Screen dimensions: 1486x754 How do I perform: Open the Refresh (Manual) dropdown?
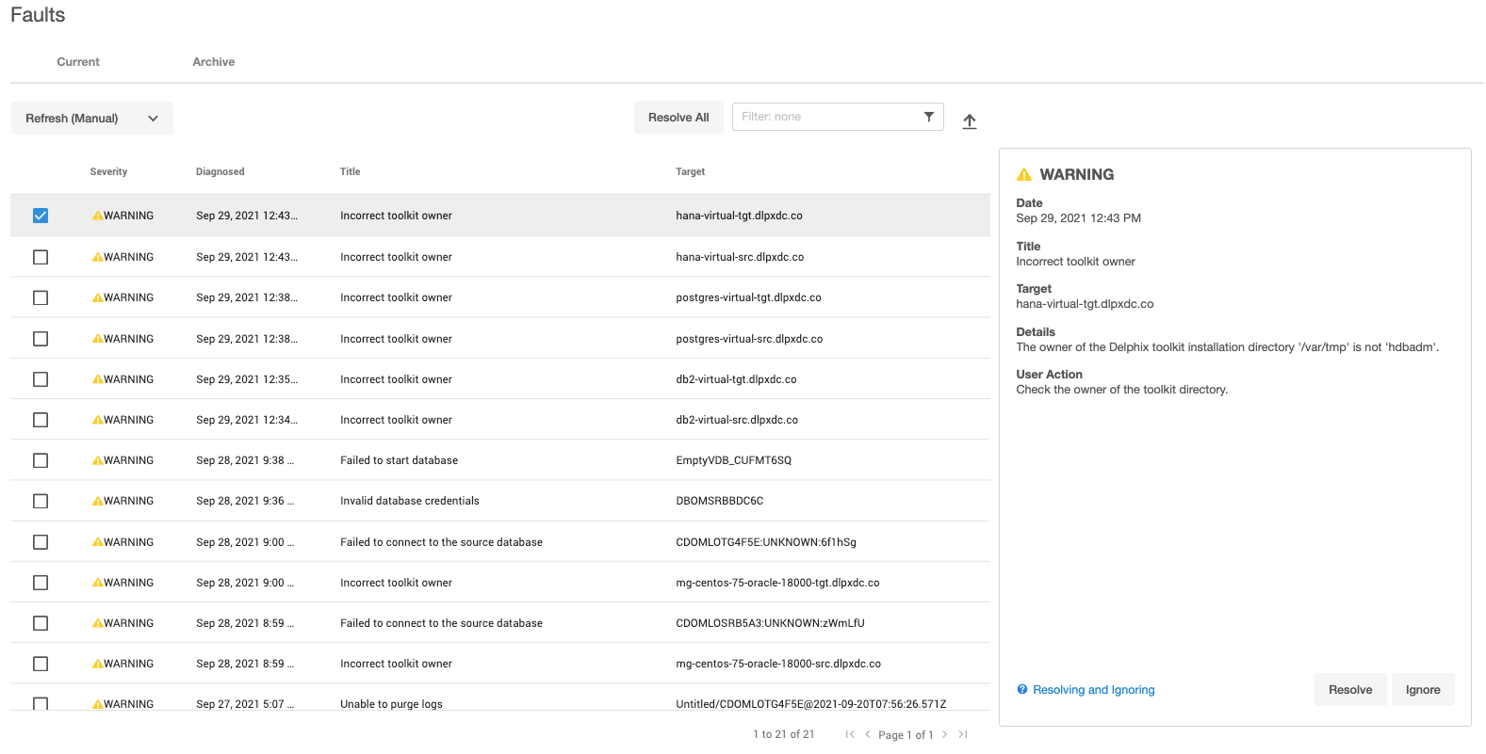point(91,119)
